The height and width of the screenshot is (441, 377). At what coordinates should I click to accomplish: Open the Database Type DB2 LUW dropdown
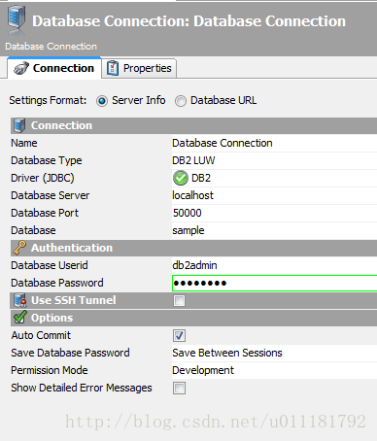pos(274,160)
